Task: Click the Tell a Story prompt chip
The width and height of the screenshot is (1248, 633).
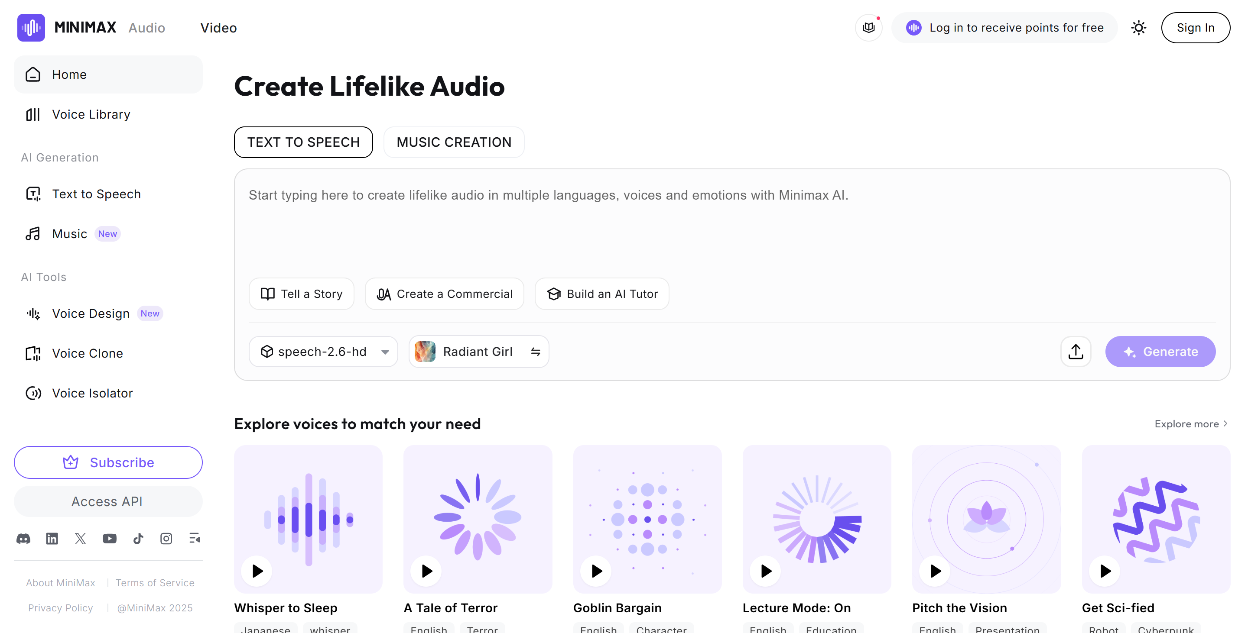Action: coord(301,294)
